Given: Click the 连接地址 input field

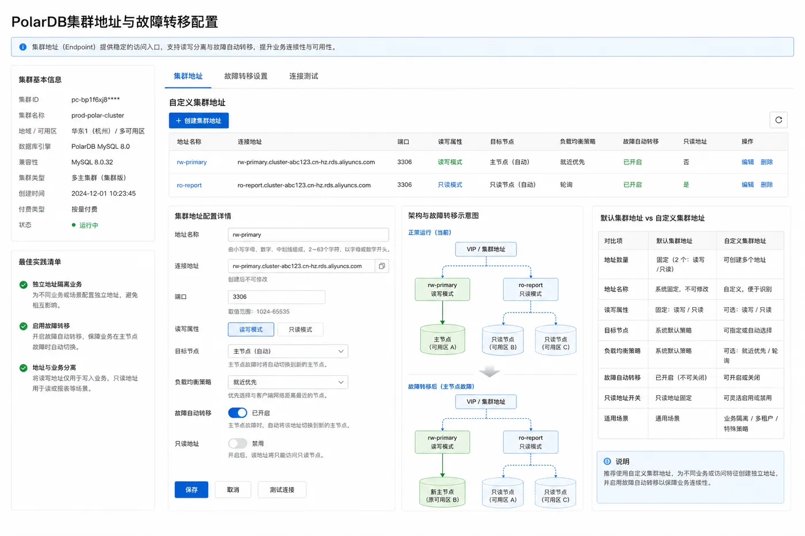Looking at the screenshot, I should click(301, 266).
